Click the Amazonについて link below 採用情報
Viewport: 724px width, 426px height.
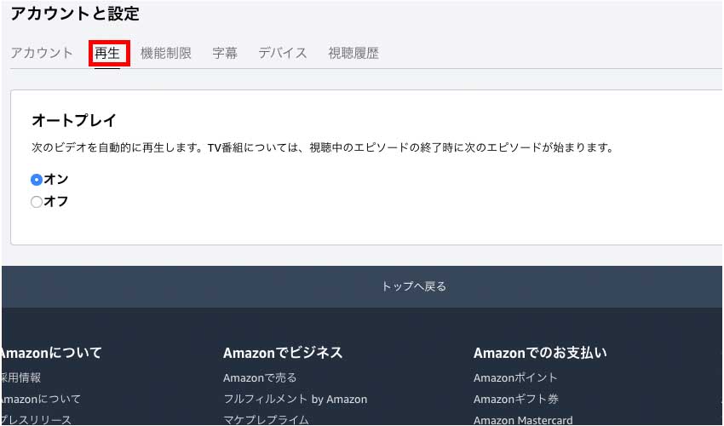coord(40,399)
